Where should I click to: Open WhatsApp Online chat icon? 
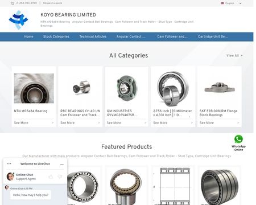238,140
